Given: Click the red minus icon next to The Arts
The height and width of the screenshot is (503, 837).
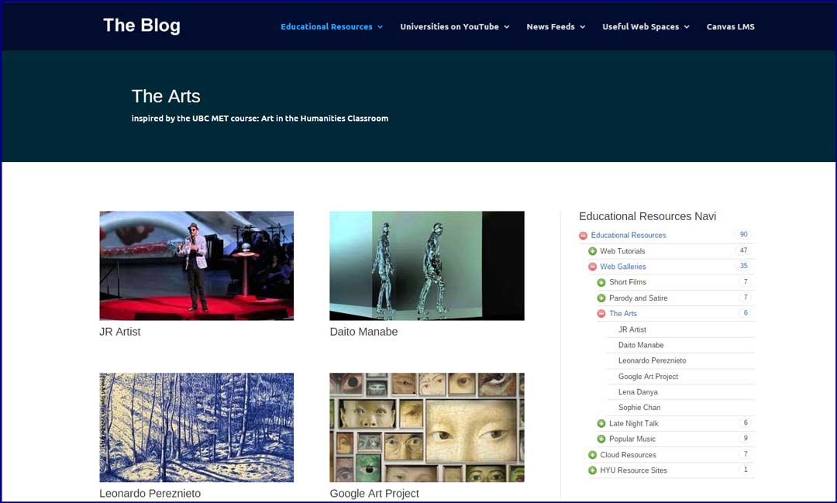Looking at the screenshot, I should pos(601,313).
